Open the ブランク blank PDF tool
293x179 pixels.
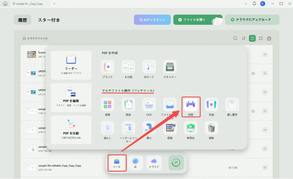(x=108, y=67)
